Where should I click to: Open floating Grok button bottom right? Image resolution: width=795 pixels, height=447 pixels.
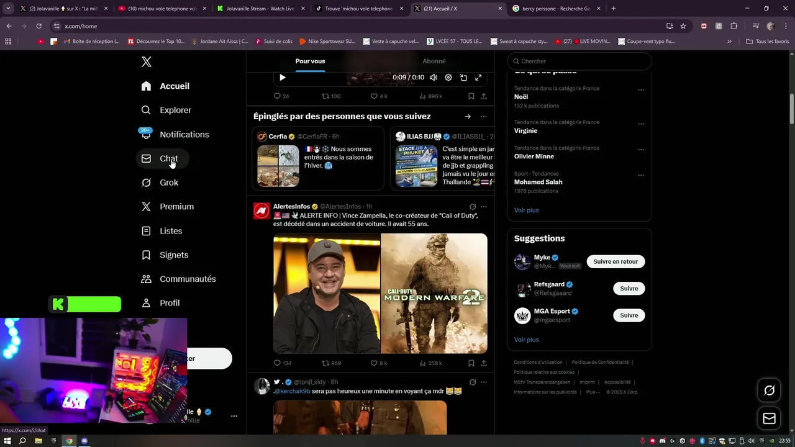coord(769,391)
